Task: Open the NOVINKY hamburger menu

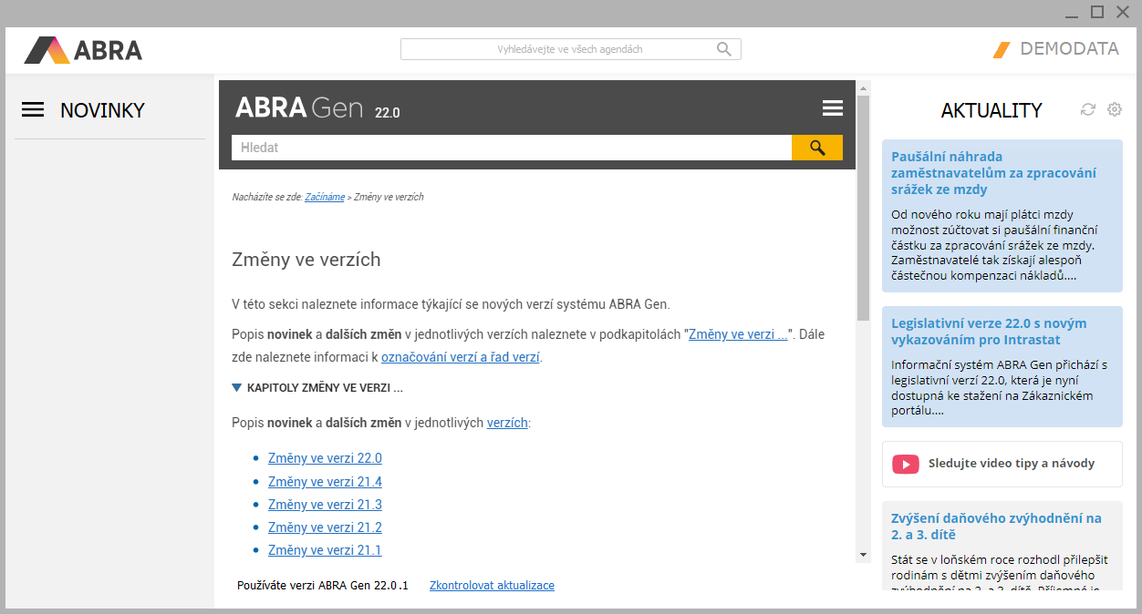Action: point(33,110)
